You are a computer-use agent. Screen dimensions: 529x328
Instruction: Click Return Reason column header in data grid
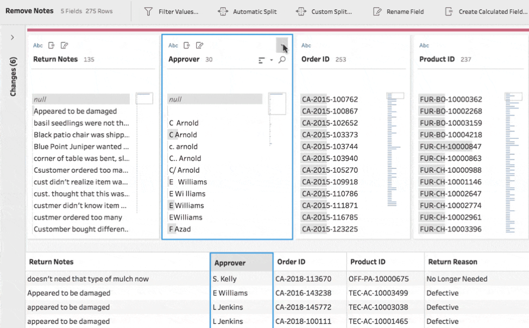476,262
